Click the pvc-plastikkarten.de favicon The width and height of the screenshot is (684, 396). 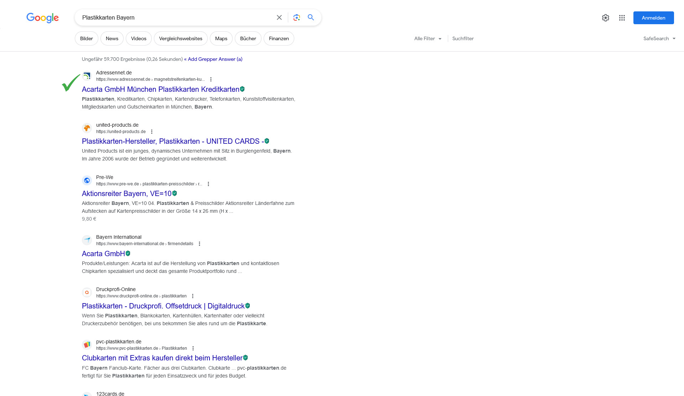(87, 345)
